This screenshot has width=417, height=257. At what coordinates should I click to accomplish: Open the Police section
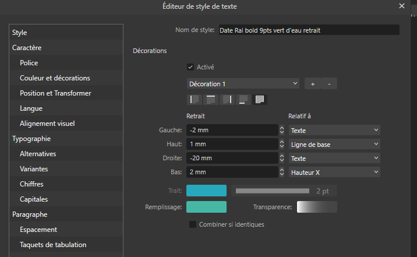[x=66, y=63]
